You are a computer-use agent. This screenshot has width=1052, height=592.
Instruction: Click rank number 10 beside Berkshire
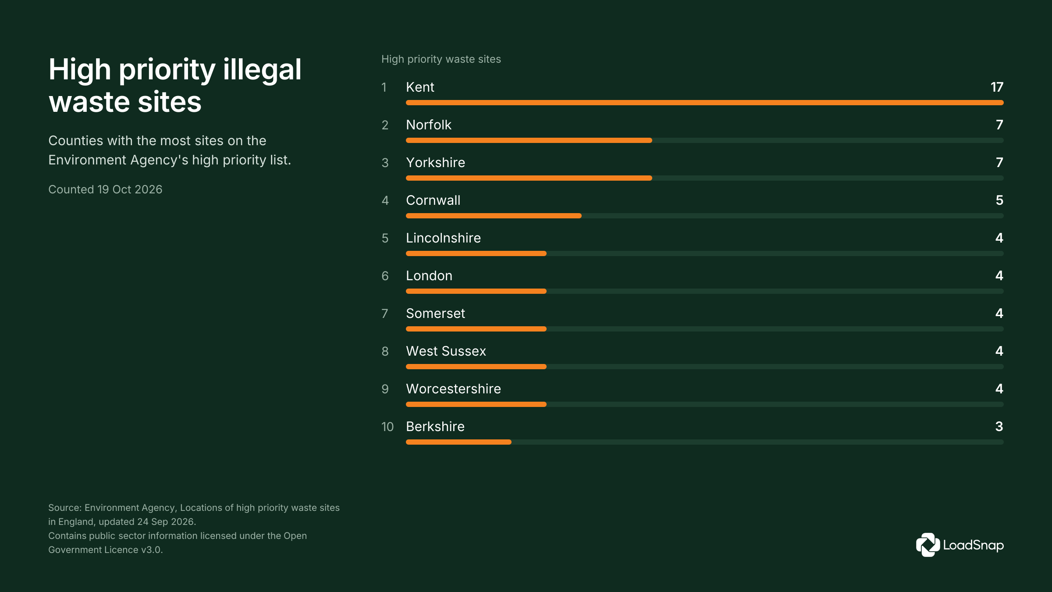(x=387, y=427)
